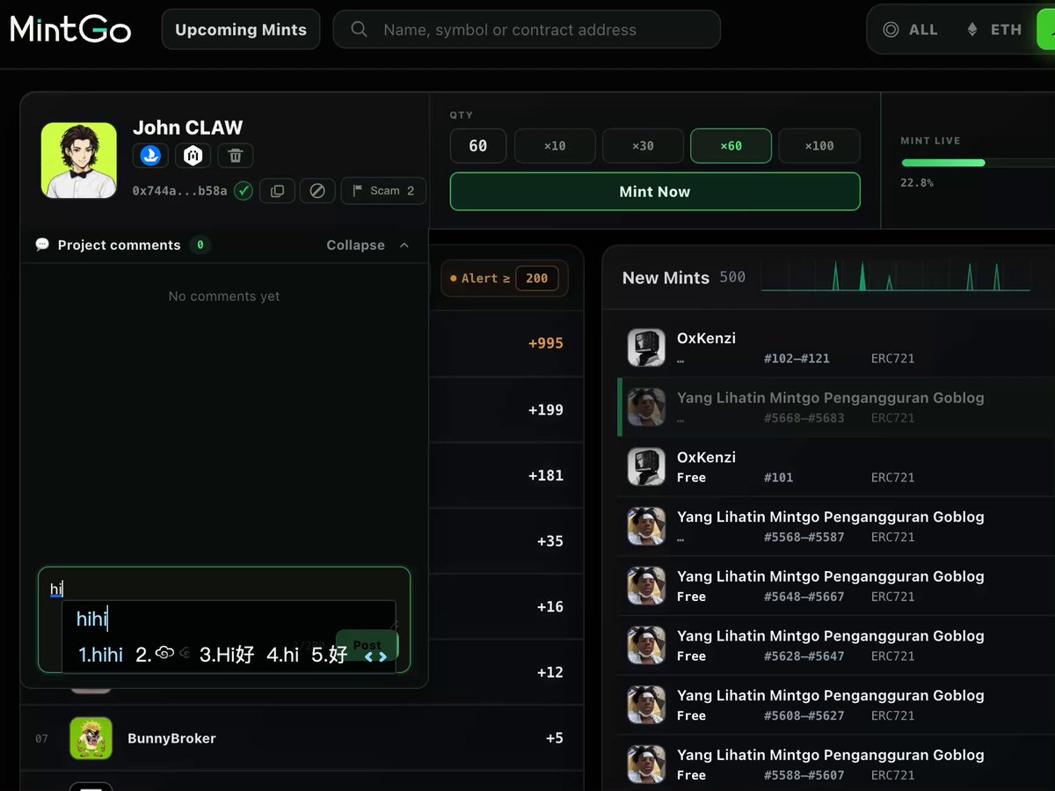Copy the contract address with the copy icon
The width and height of the screenshot is (1055, 791).
[277, 191]
